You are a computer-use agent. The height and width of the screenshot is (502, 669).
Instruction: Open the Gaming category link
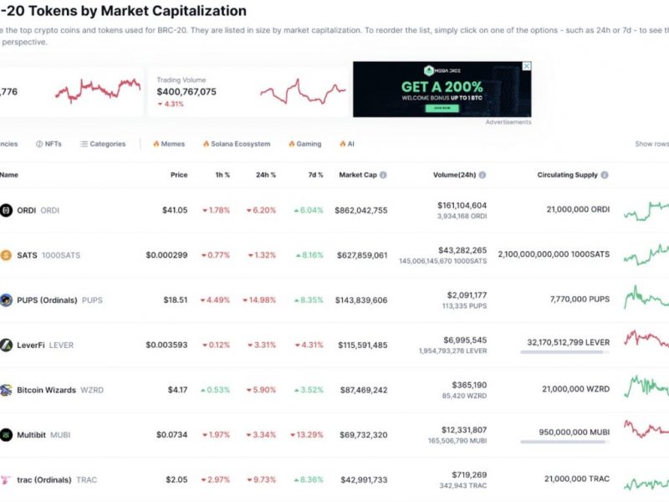click(x=305, y=144)
